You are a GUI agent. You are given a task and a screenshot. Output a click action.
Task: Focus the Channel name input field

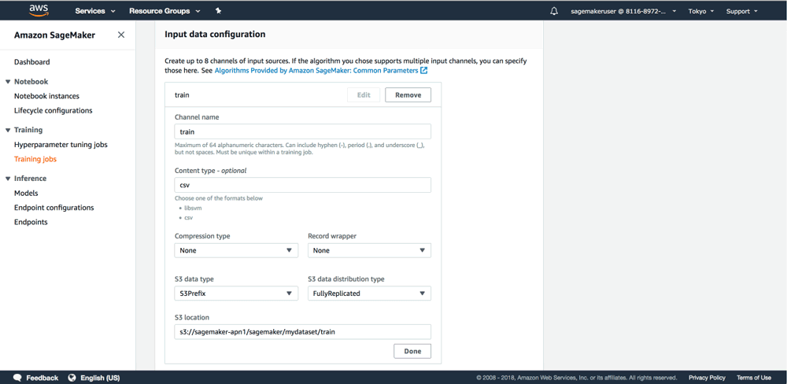coord(303,131)
